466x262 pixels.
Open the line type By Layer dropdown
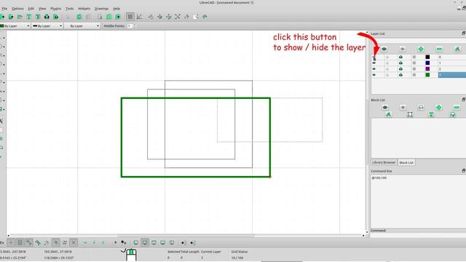coord(82,26)
